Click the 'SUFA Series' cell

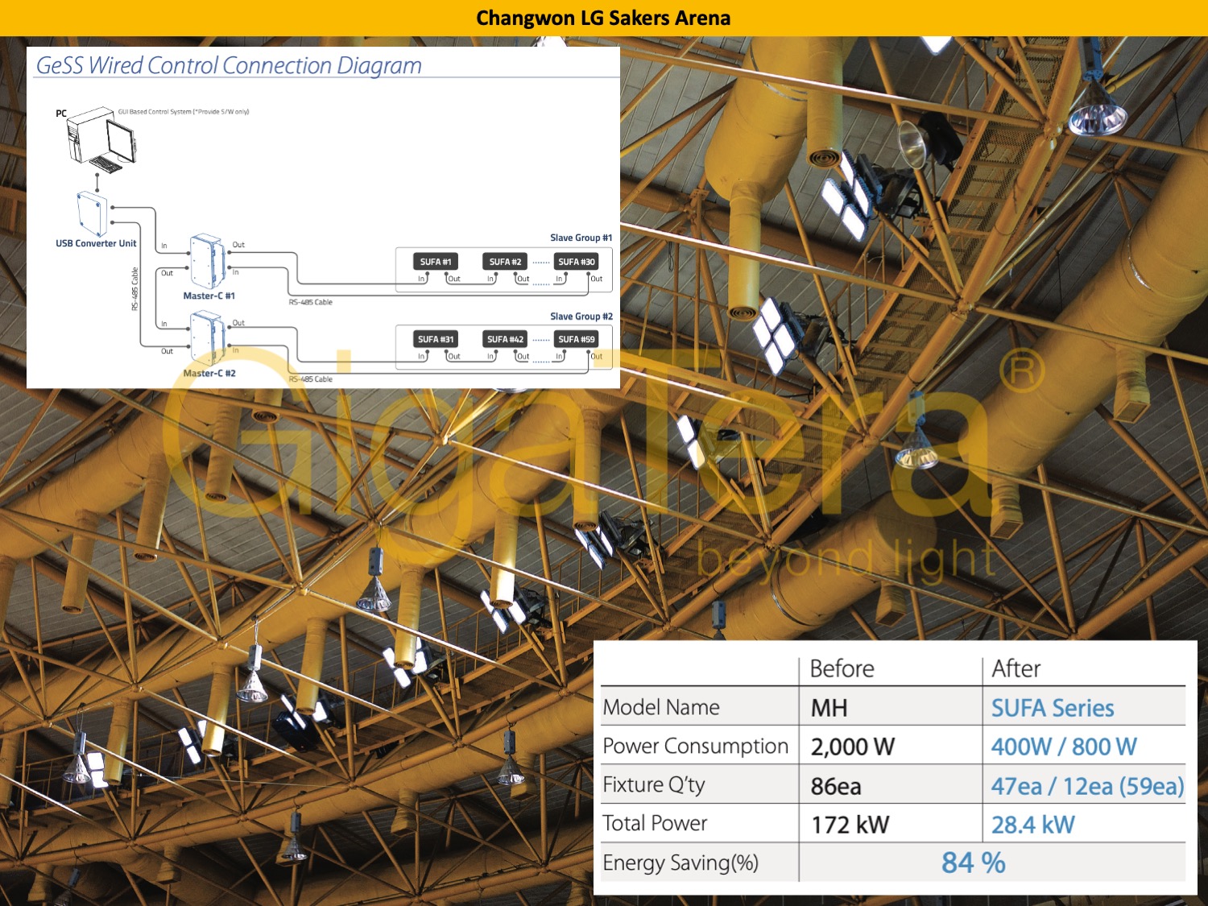coord(1053,708)
